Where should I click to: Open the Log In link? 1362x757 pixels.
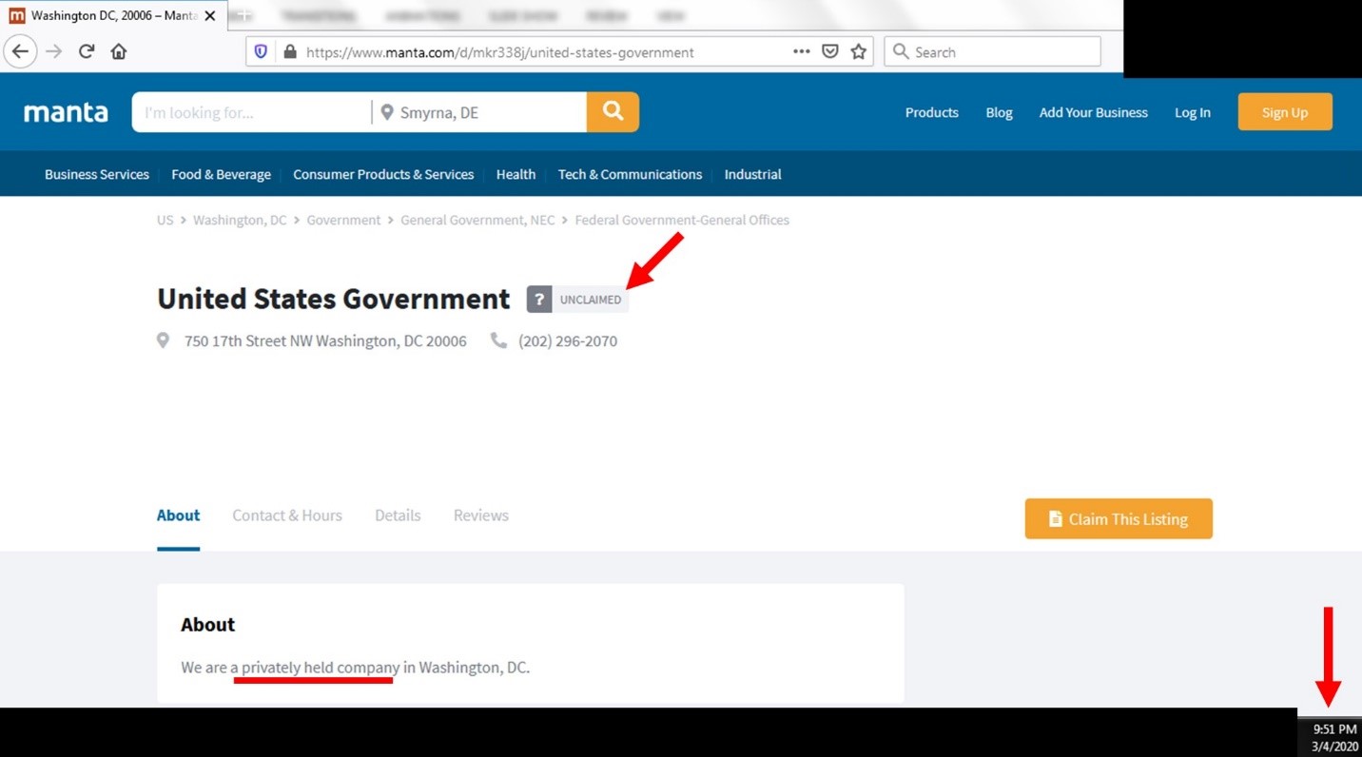tap(1192, 112)
